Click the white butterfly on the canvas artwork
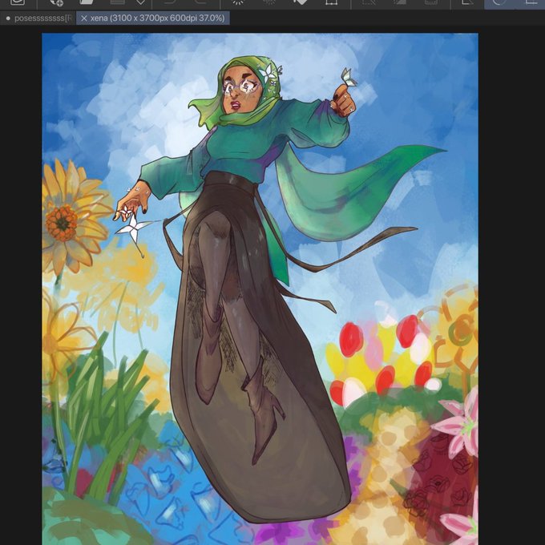The height and width of the screenshot is (545, 545). (x=349, y=77)
